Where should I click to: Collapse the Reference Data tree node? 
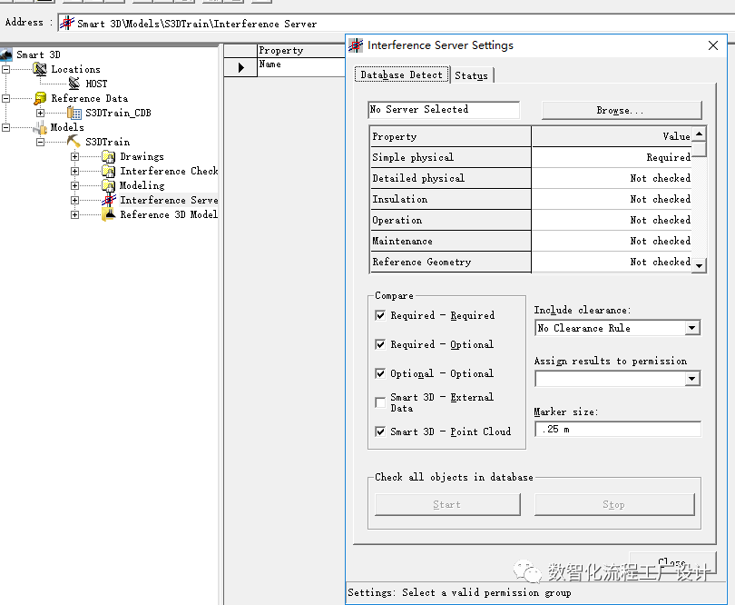pos(5,99)
